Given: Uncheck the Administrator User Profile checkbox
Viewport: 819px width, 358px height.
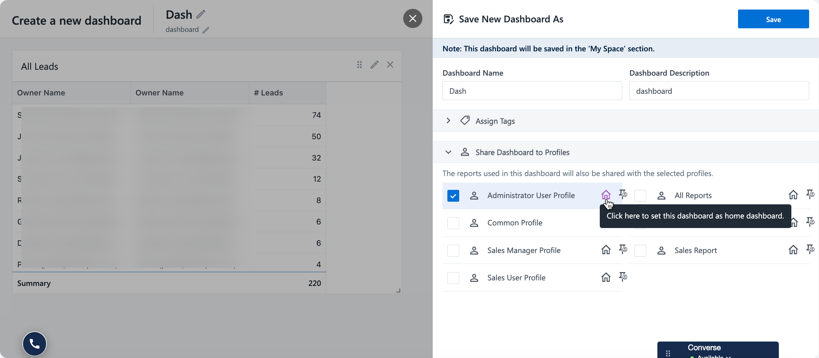Looking at the screenshot, I should [453, 195].
